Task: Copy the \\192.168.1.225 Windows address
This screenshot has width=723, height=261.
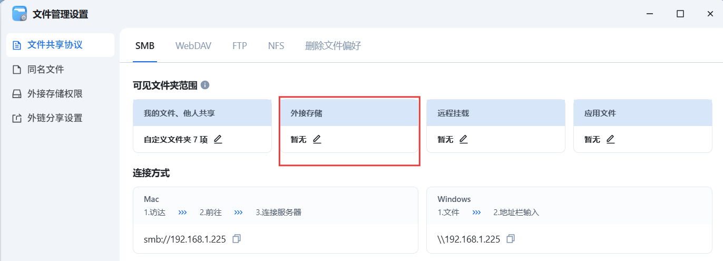Action: click(x=510, y=239)
